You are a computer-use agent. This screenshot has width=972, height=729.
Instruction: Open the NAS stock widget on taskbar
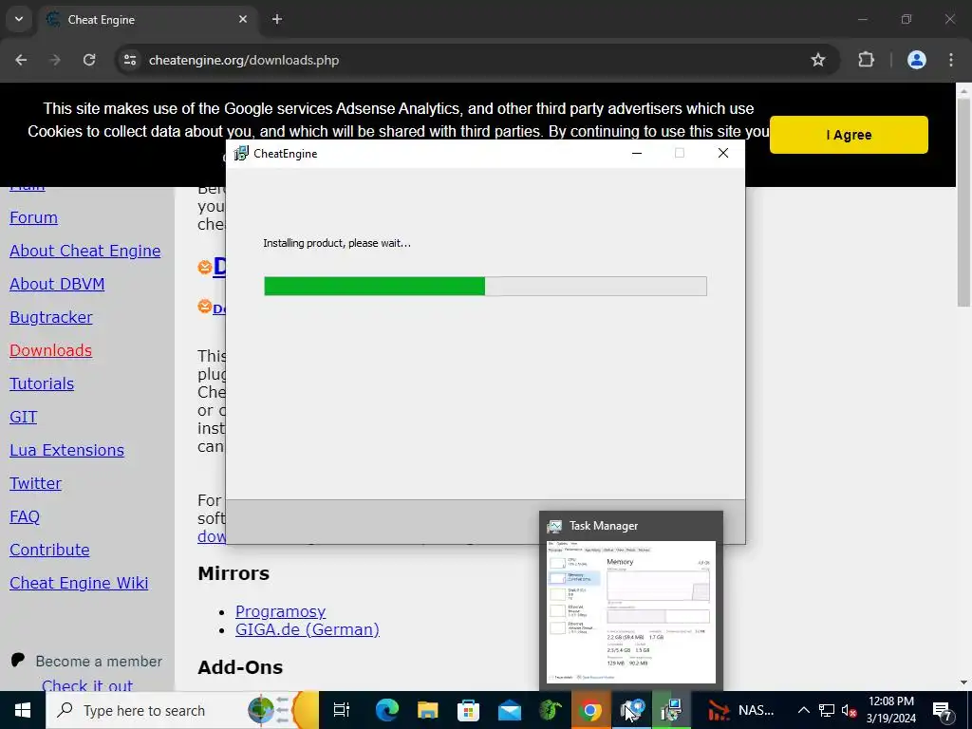[741, 710]
